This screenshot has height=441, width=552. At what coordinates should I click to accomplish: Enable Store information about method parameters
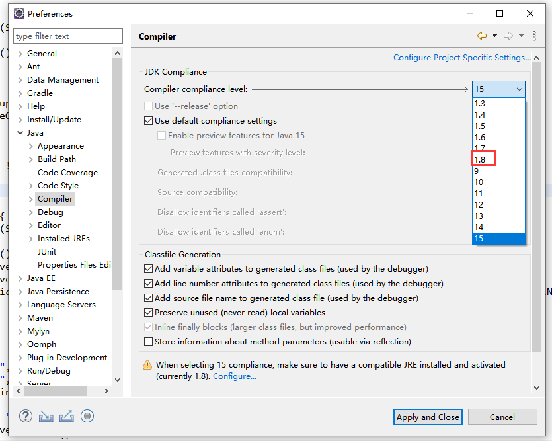149,342
